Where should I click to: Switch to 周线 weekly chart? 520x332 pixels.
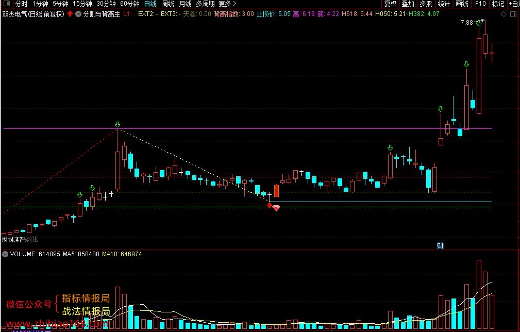168,4
